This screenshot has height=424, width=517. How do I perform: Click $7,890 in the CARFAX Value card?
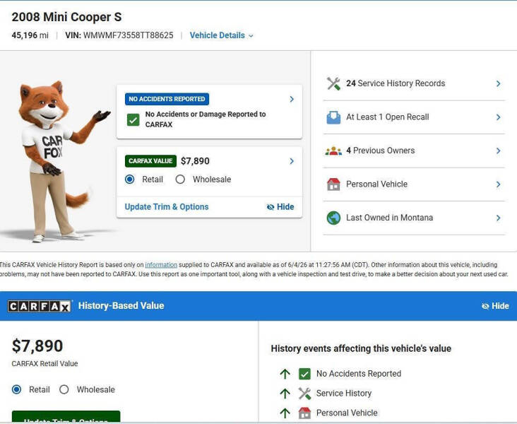point(195,161)
